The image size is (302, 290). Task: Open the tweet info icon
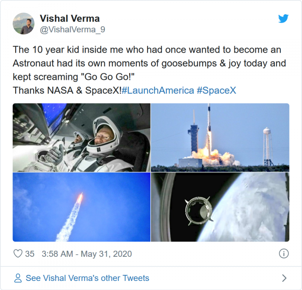(283, 254)
